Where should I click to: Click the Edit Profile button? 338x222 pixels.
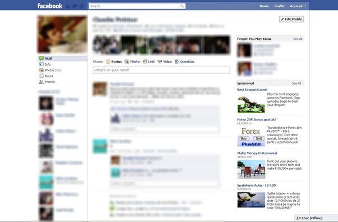coord(291,19)
